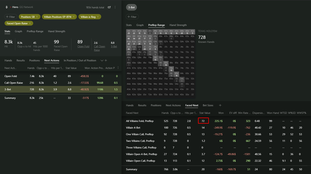Select the One Villain Call, Preflop row
The width and height of the screenshot is (311, 174).
[216, 134]
